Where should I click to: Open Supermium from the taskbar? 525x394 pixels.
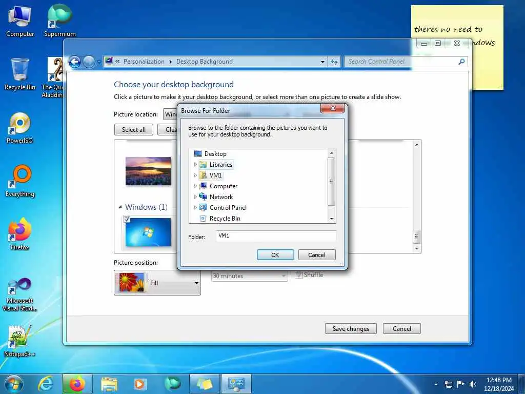pos(172,384)
